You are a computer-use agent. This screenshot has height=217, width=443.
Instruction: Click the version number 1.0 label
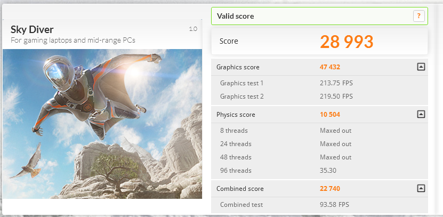coord(193,29)
